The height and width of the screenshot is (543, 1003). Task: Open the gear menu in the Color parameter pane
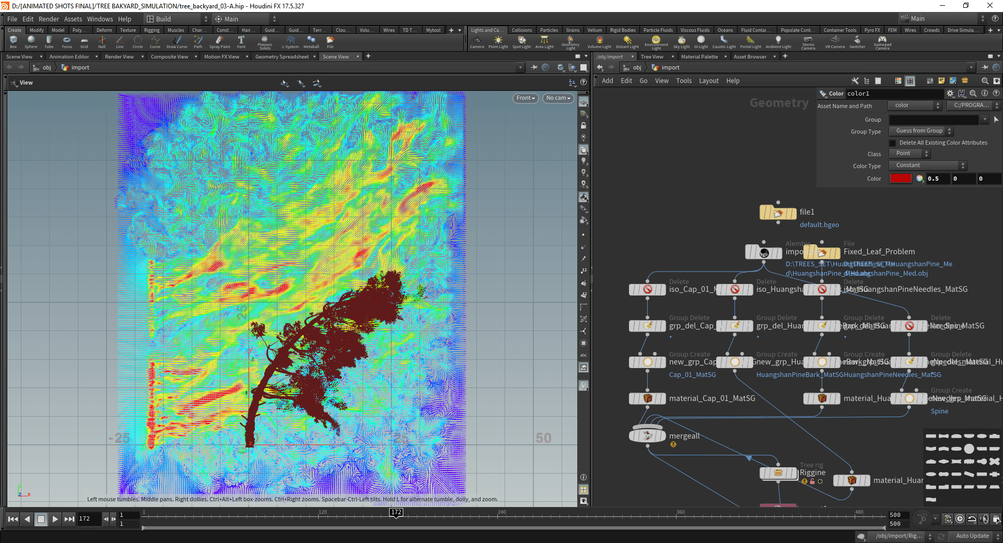click(x=950, y=93)
